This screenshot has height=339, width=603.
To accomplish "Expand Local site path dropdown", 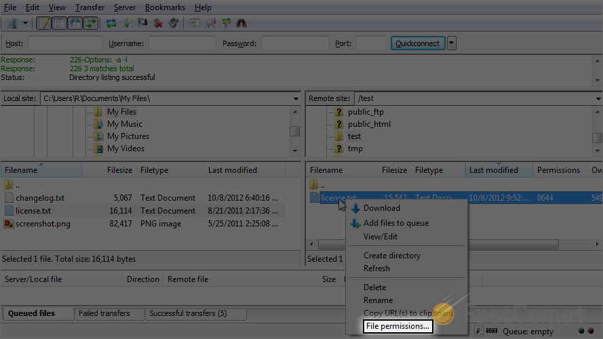I will (x=296, y=98).
